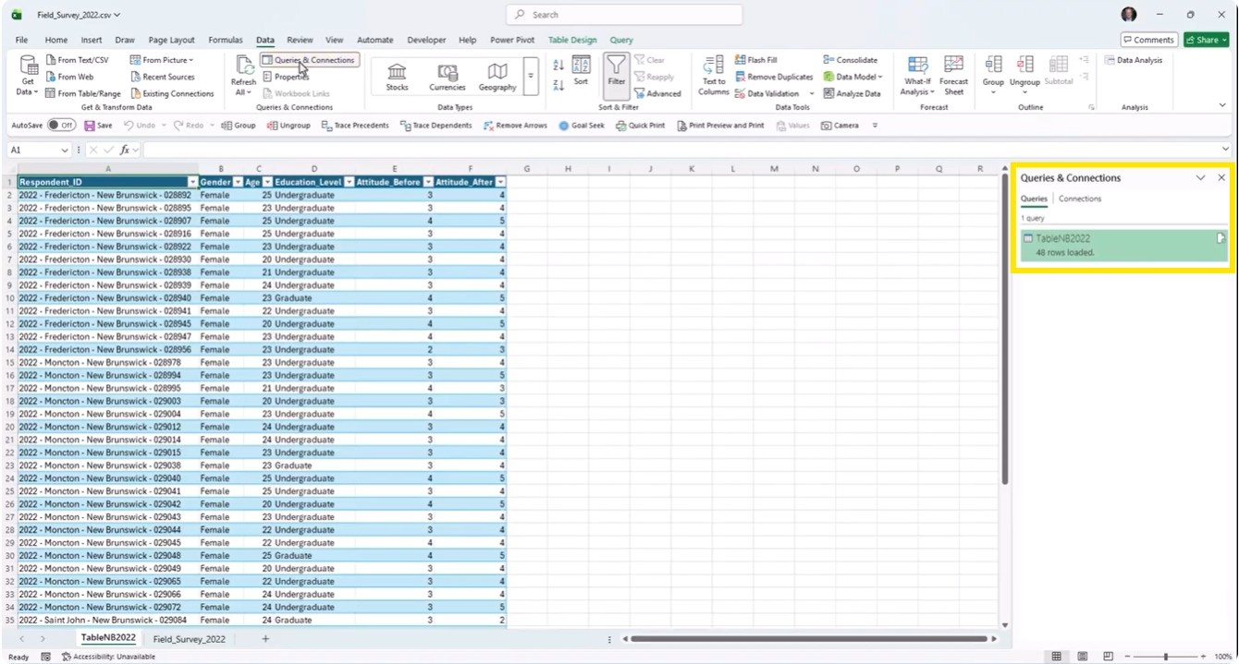Click the vertical sheet scrollbar

pyautogui.click(x=1005, y=332)
